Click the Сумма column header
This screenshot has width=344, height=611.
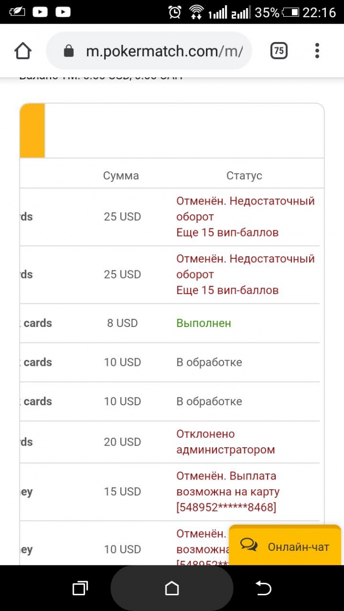pyautogui.click(x=121, y=175)
